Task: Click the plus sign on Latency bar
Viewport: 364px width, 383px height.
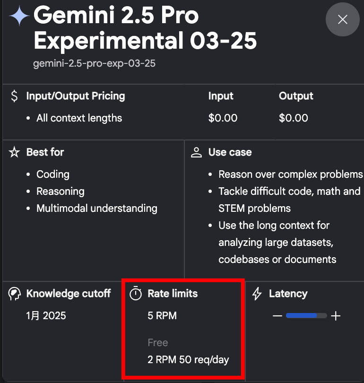Action: [x=336, y=316]
